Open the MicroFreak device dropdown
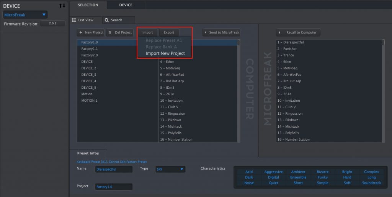This screenshot has height=197, width=392. (25, 15)
